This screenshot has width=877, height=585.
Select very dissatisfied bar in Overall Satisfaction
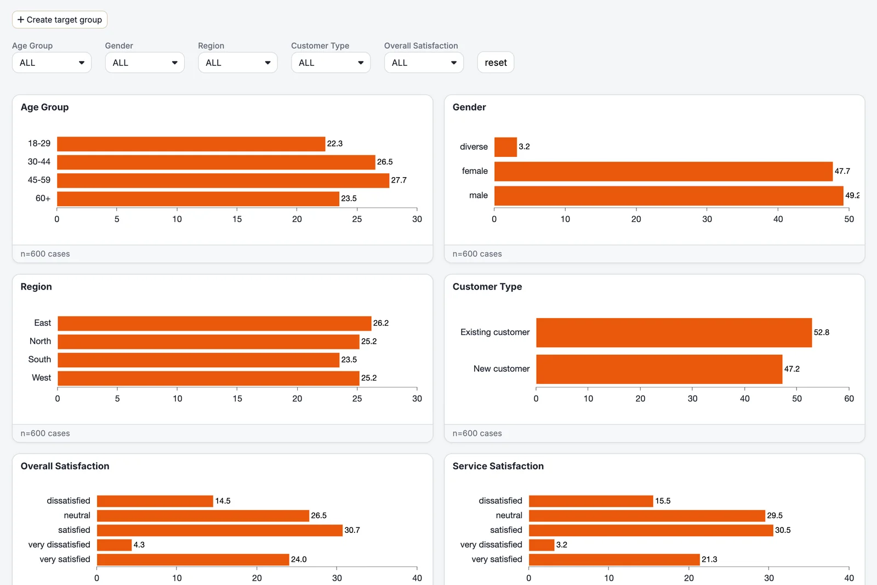pyautogui.click(x=114, y=545)
